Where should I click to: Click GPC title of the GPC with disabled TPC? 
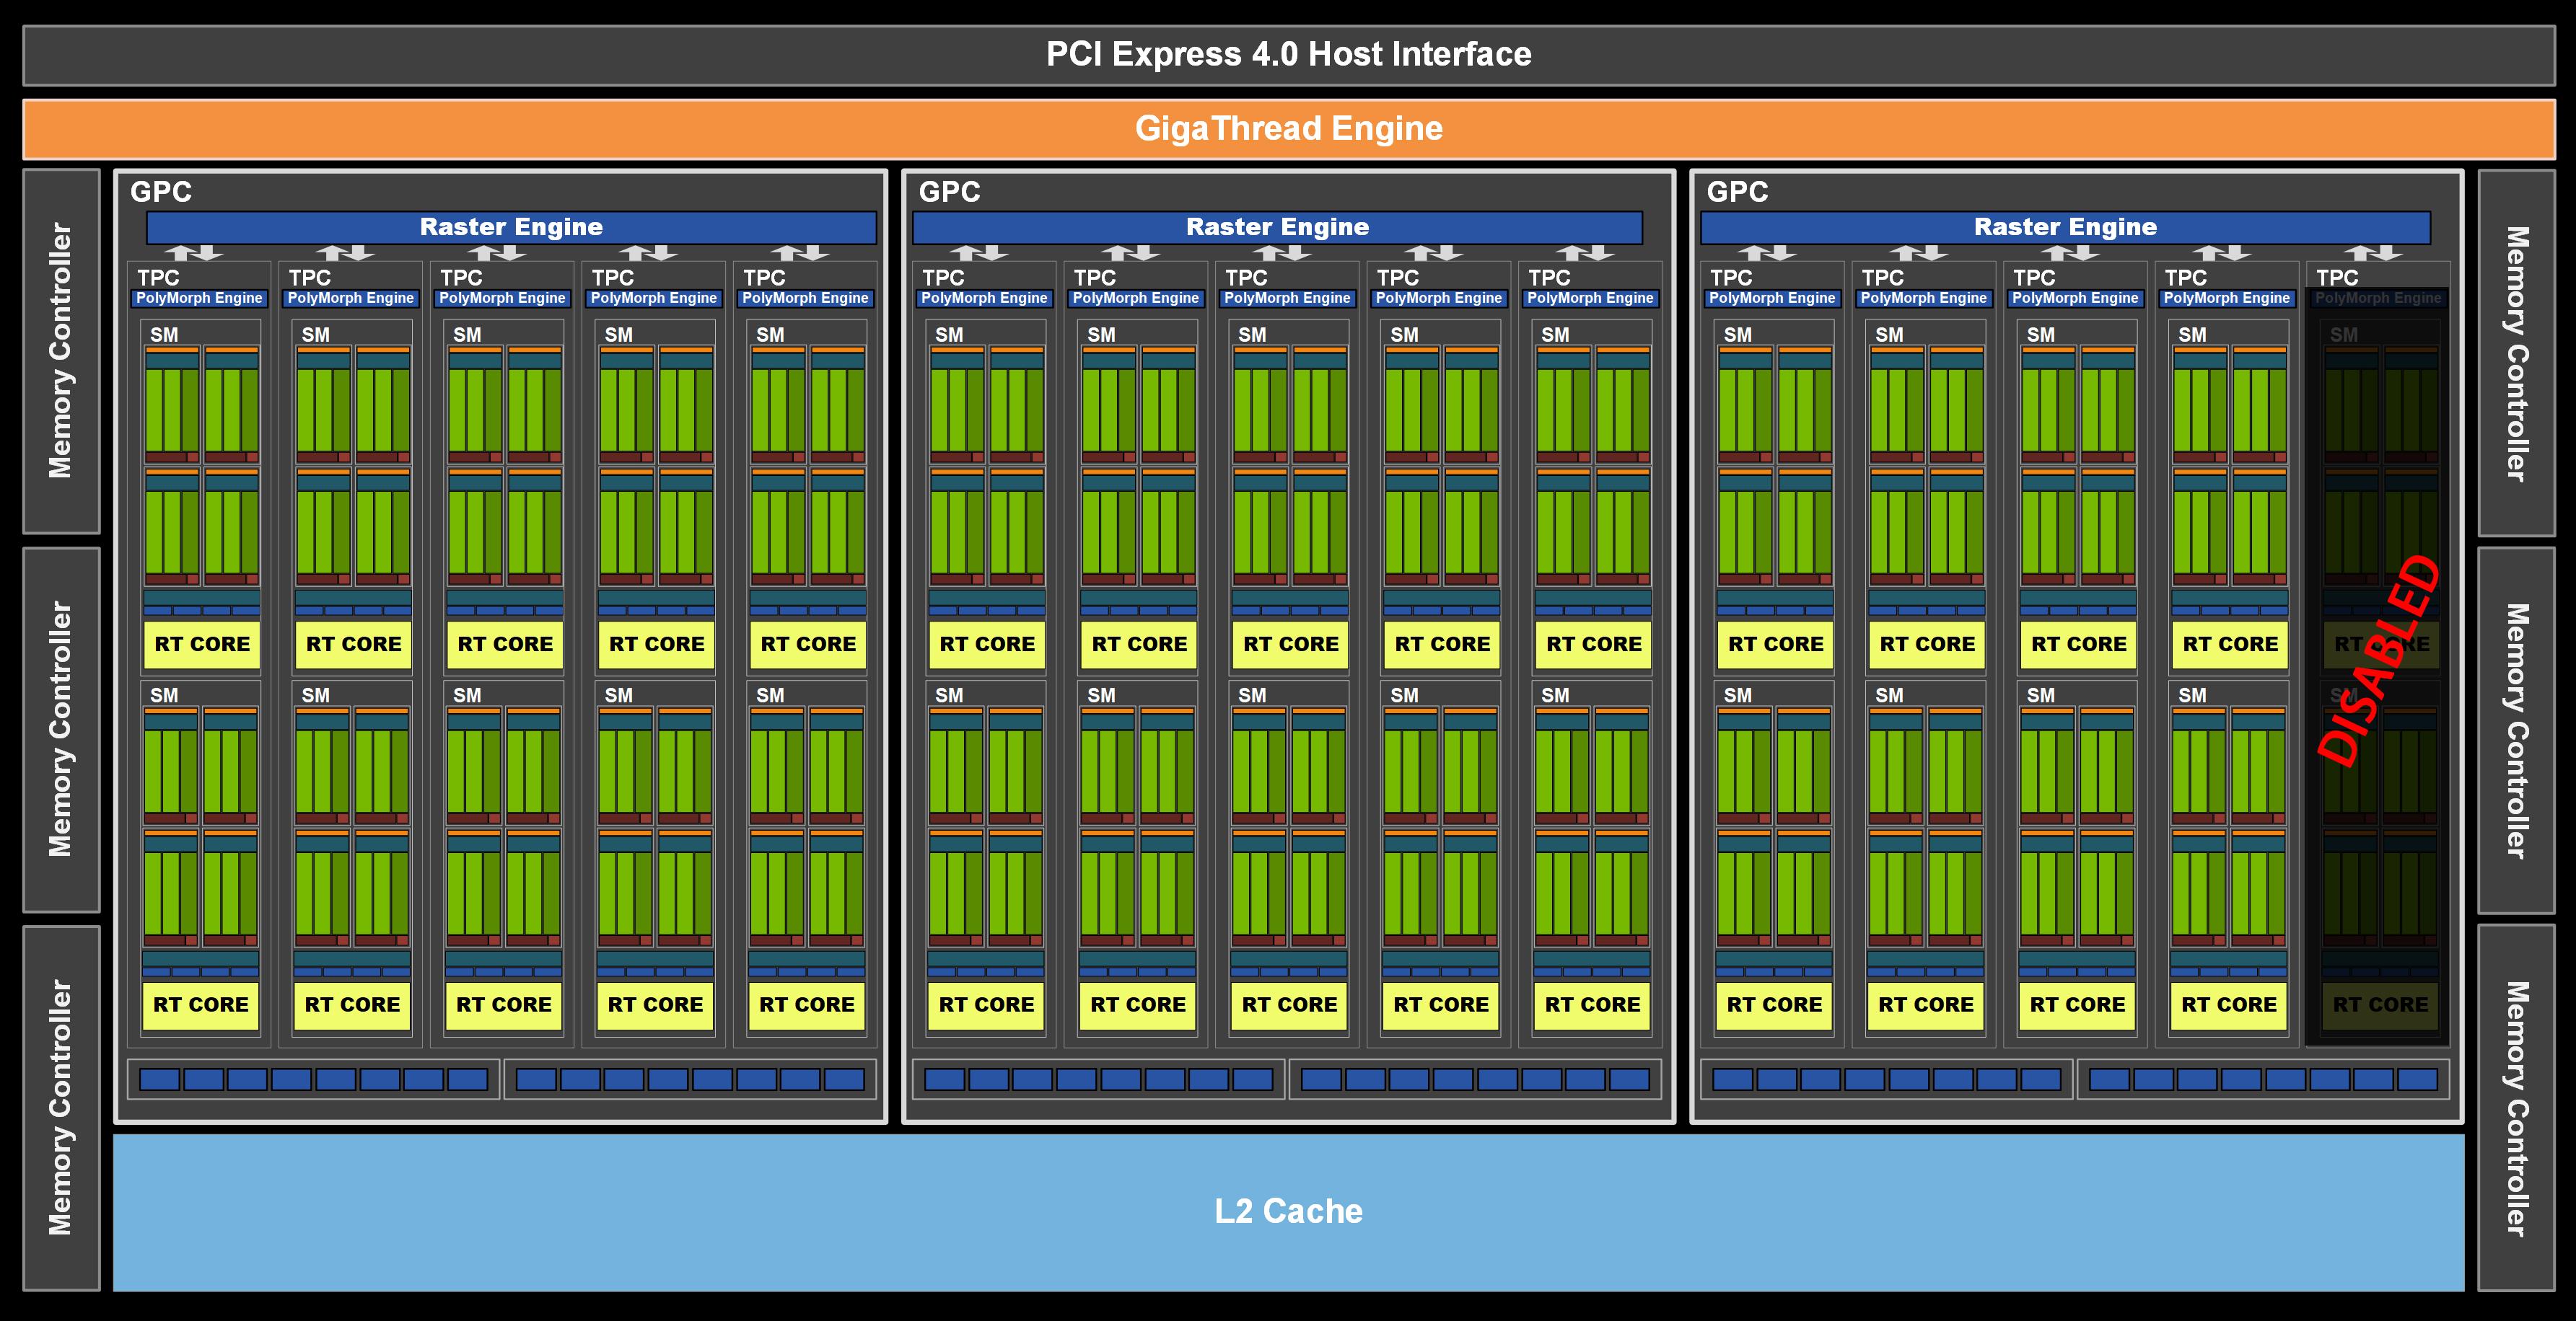[x=1737, y=191]
